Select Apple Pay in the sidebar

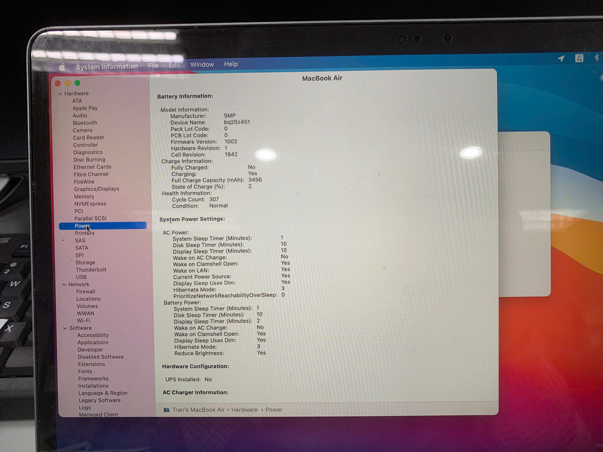(x=85, y=108)
